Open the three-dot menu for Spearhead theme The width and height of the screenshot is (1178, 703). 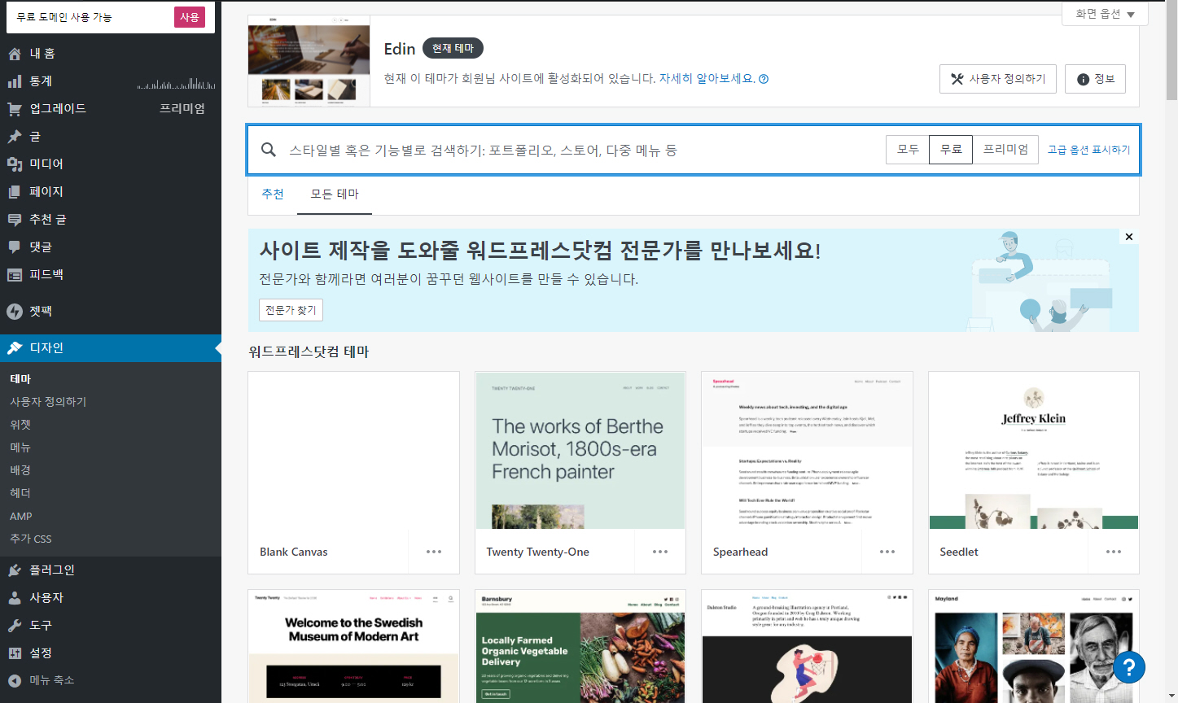887,552
